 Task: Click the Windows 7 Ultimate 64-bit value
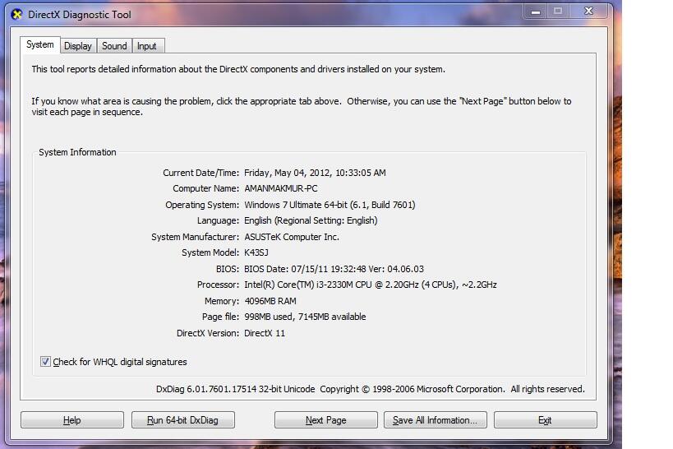(330, 205)
